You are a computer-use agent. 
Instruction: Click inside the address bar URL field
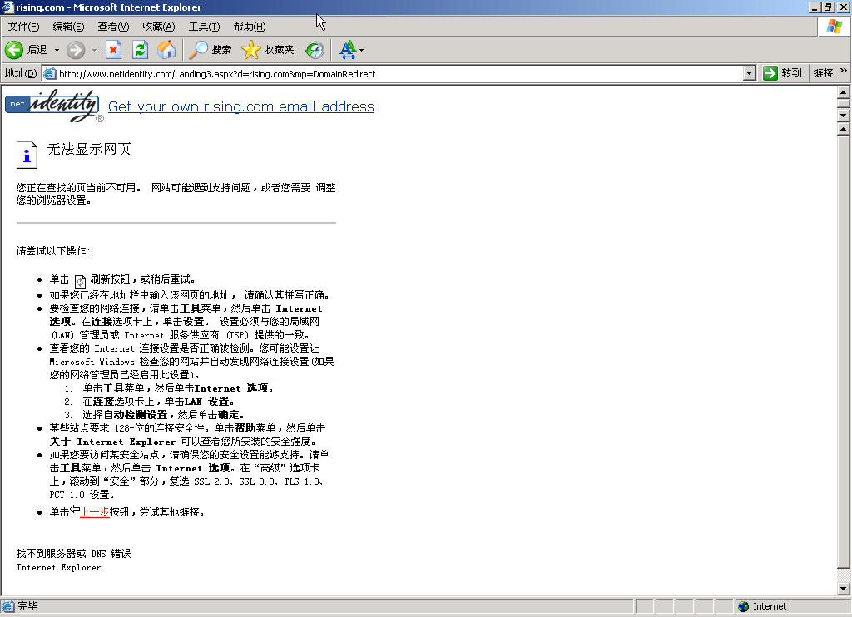click(x=391, y=73)
